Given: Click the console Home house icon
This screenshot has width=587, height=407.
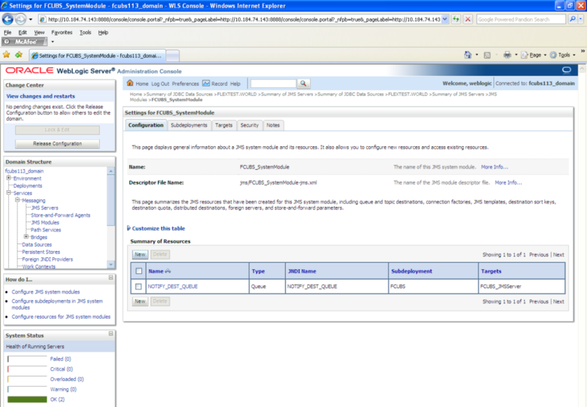Looking at the screenshot, I should [x=130, y=83].
